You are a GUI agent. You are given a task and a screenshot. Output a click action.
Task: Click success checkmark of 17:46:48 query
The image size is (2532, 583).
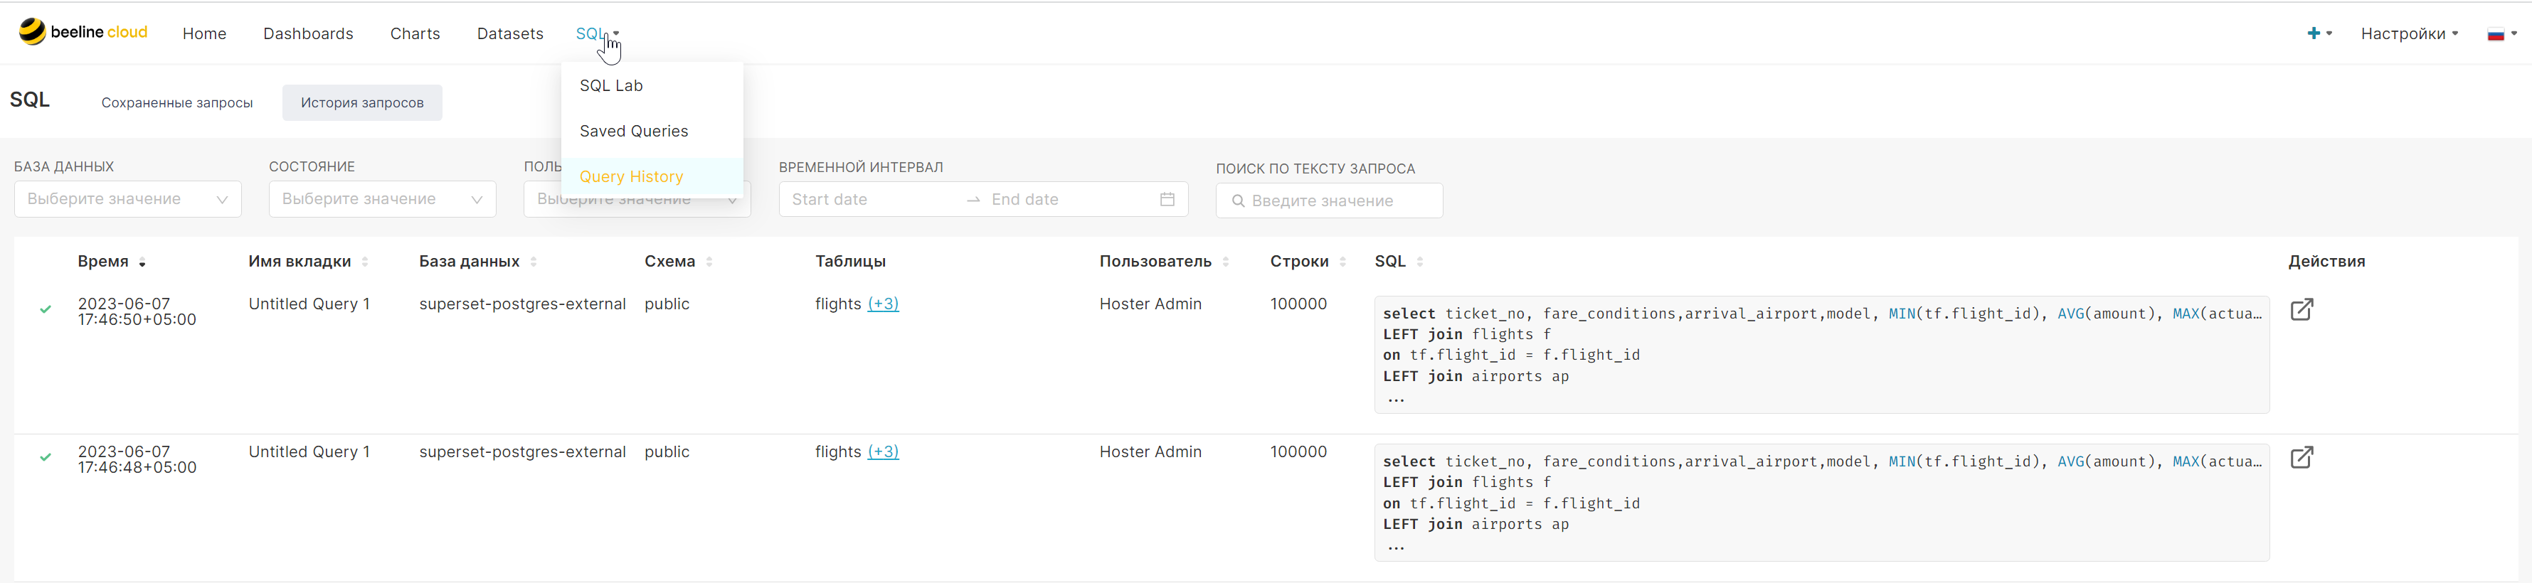46,457
